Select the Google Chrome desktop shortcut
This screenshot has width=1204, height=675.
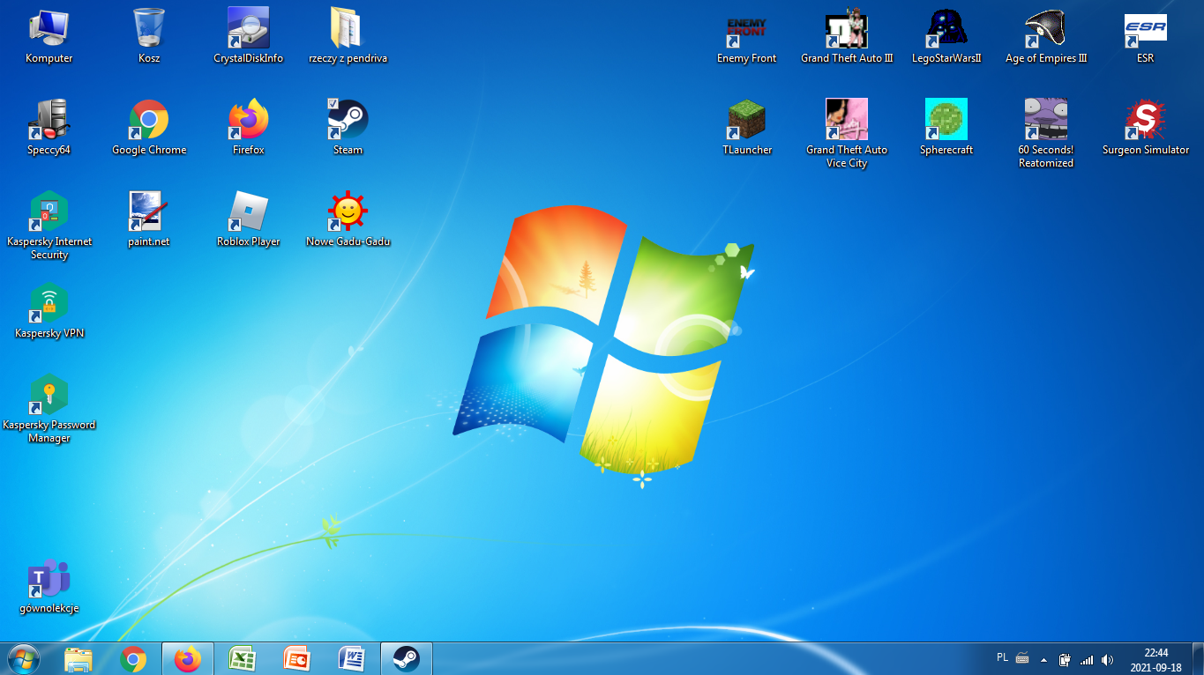tap(149, 128)
